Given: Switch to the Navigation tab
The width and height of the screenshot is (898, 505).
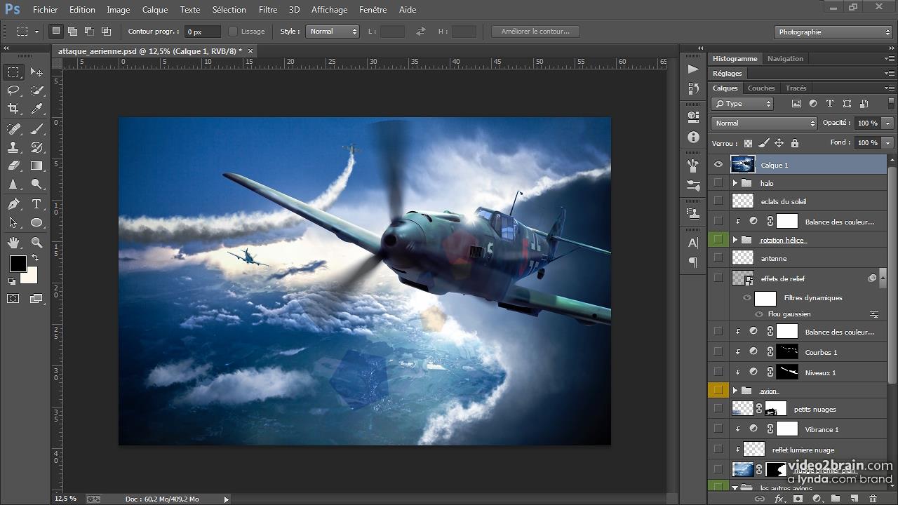Looking at the screenshot, I should (785, 58).
